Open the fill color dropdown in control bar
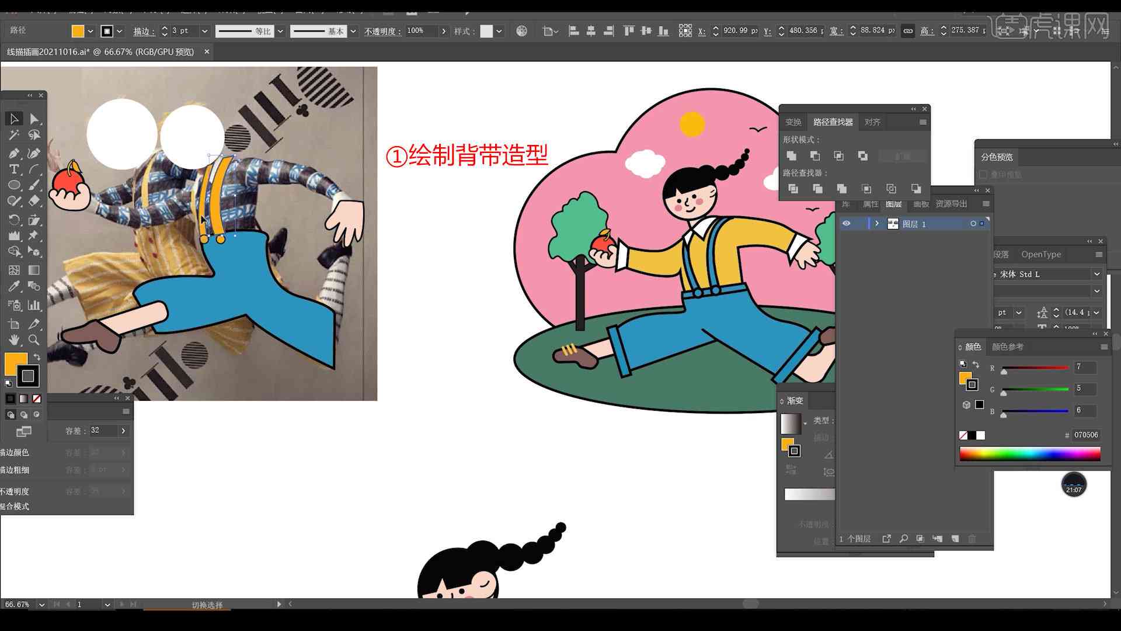Viewport: 1121px width, 631px height. [90, 31]
